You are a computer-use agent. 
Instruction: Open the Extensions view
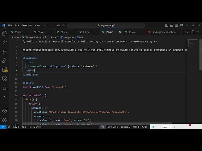4,69
